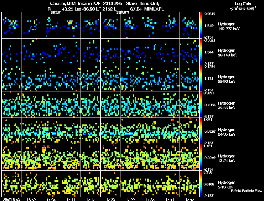Screen dimensions: 264x201
Task: Click the '17:17' time axis label
Action: [x=90, y=199]
